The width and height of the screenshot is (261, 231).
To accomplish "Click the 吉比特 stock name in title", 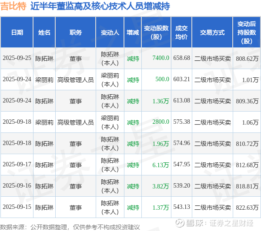I will click(x=13, y=6).
